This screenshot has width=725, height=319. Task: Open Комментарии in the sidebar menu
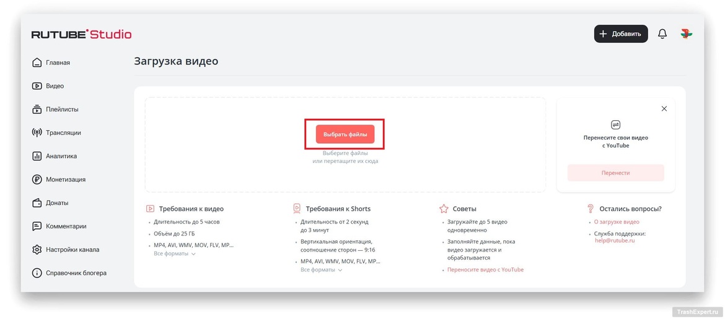pyautogui.click(x=66, y=226)
